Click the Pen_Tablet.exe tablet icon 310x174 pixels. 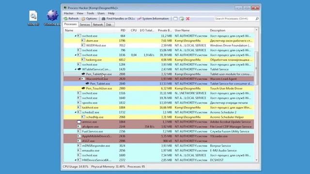pos(87,84)
